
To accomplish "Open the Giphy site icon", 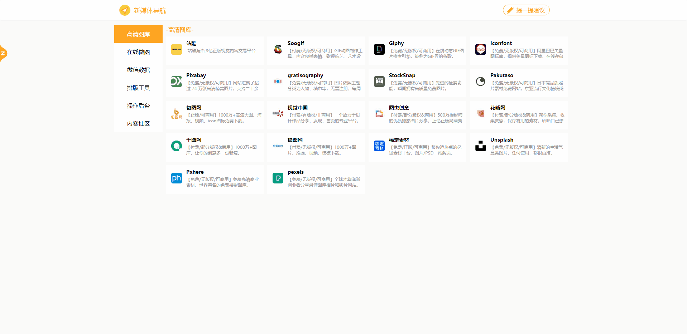I will [379, 49].
